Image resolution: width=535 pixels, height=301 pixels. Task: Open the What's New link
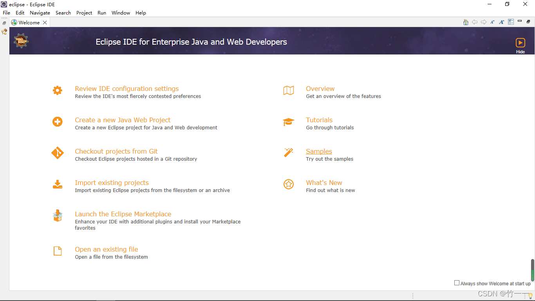[x=324, y=183]
